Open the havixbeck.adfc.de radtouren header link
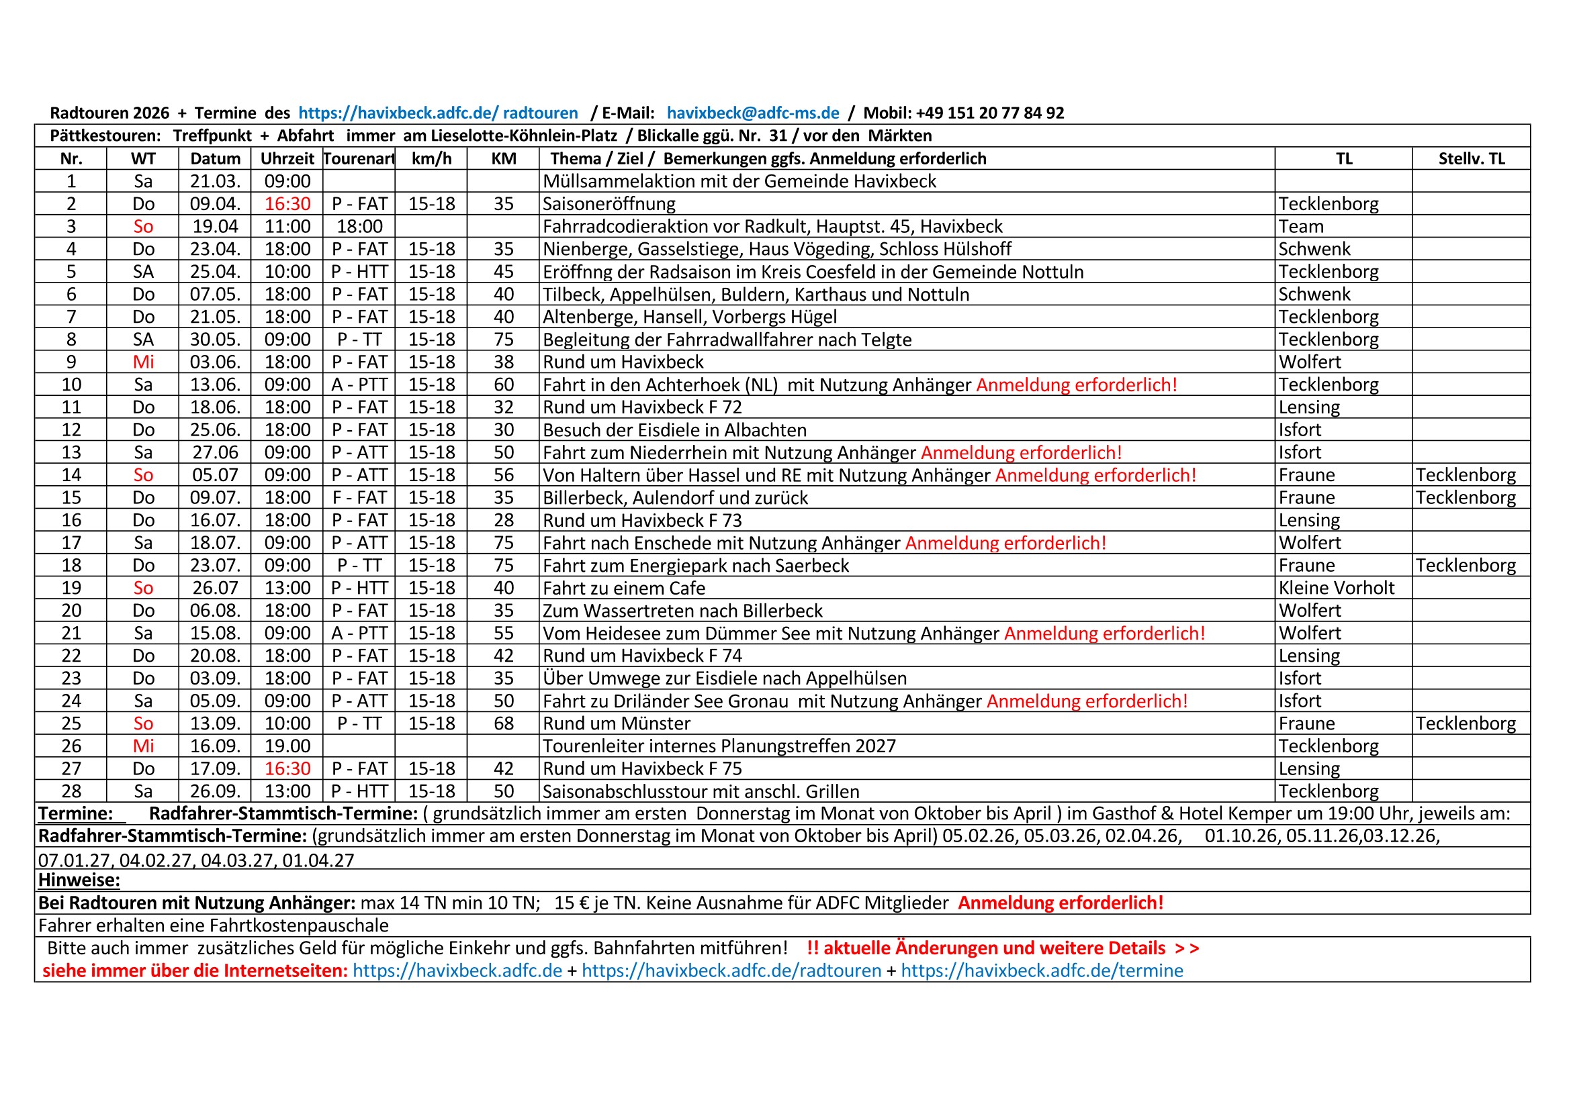This screenshot has height=1110, width=1571. point(438,113)
